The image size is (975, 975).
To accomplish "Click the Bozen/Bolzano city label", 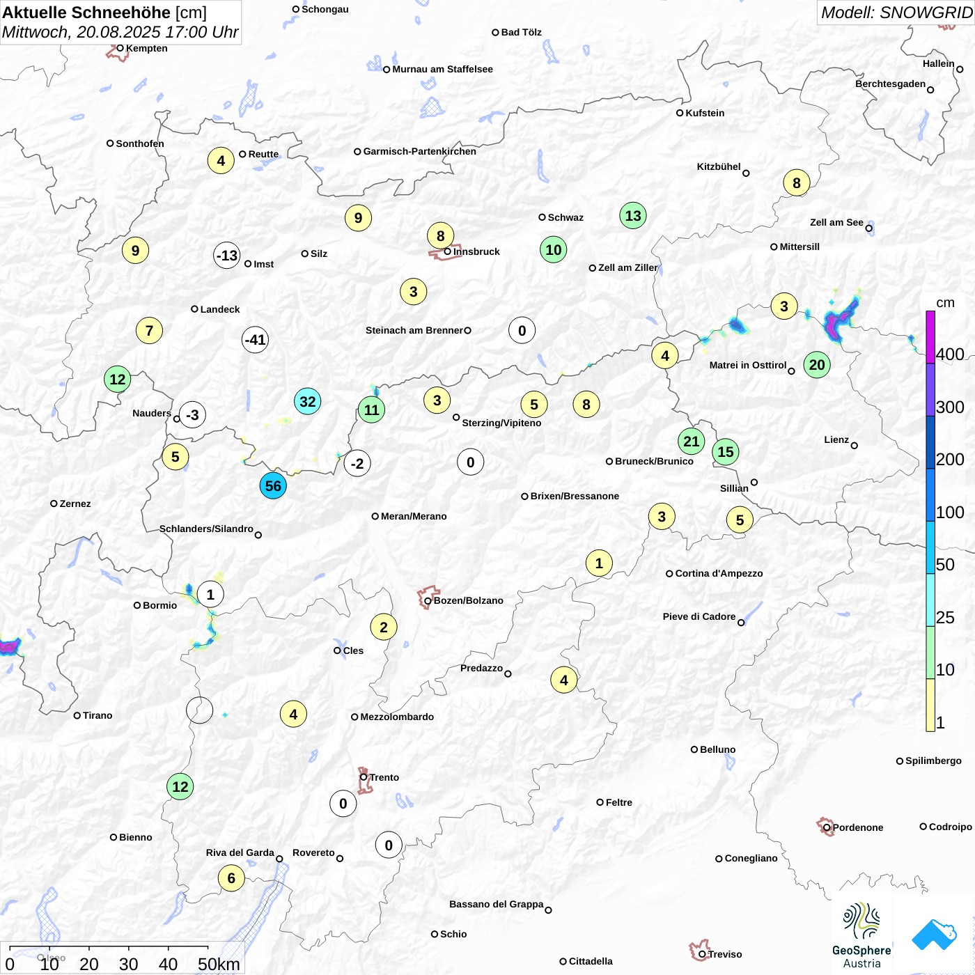I will [468, 600].
